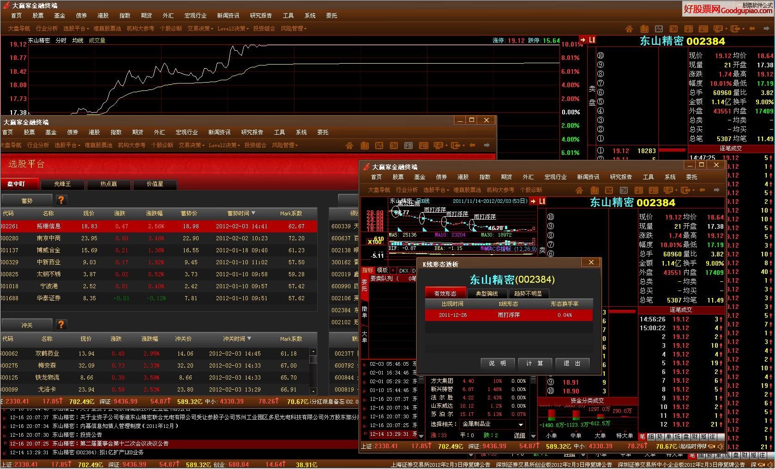Expand screen layout dropdown in front window toolbar
Viewport: 775px width, 469px height.
pos(676,190)
